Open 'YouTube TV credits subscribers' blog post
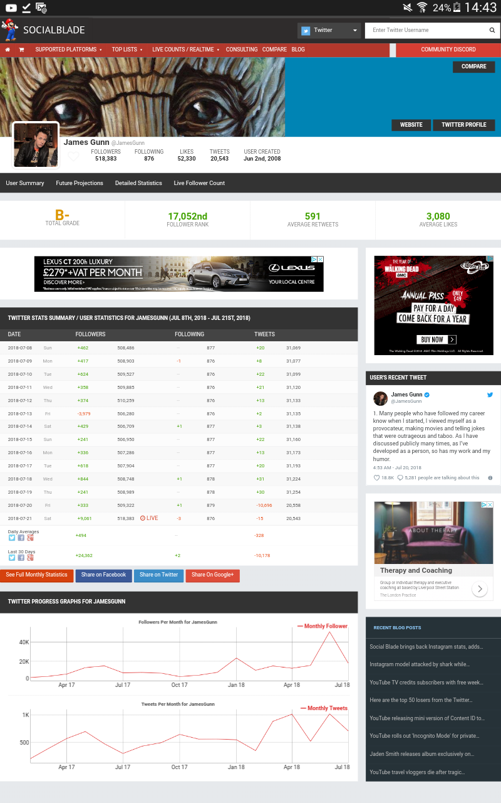This screenshot has width=501, height=803. click(426, 683)
